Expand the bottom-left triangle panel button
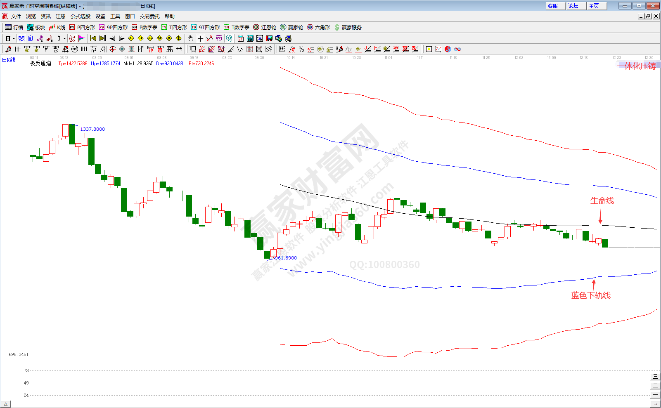The image size is (661, 408). pos(5,404)
